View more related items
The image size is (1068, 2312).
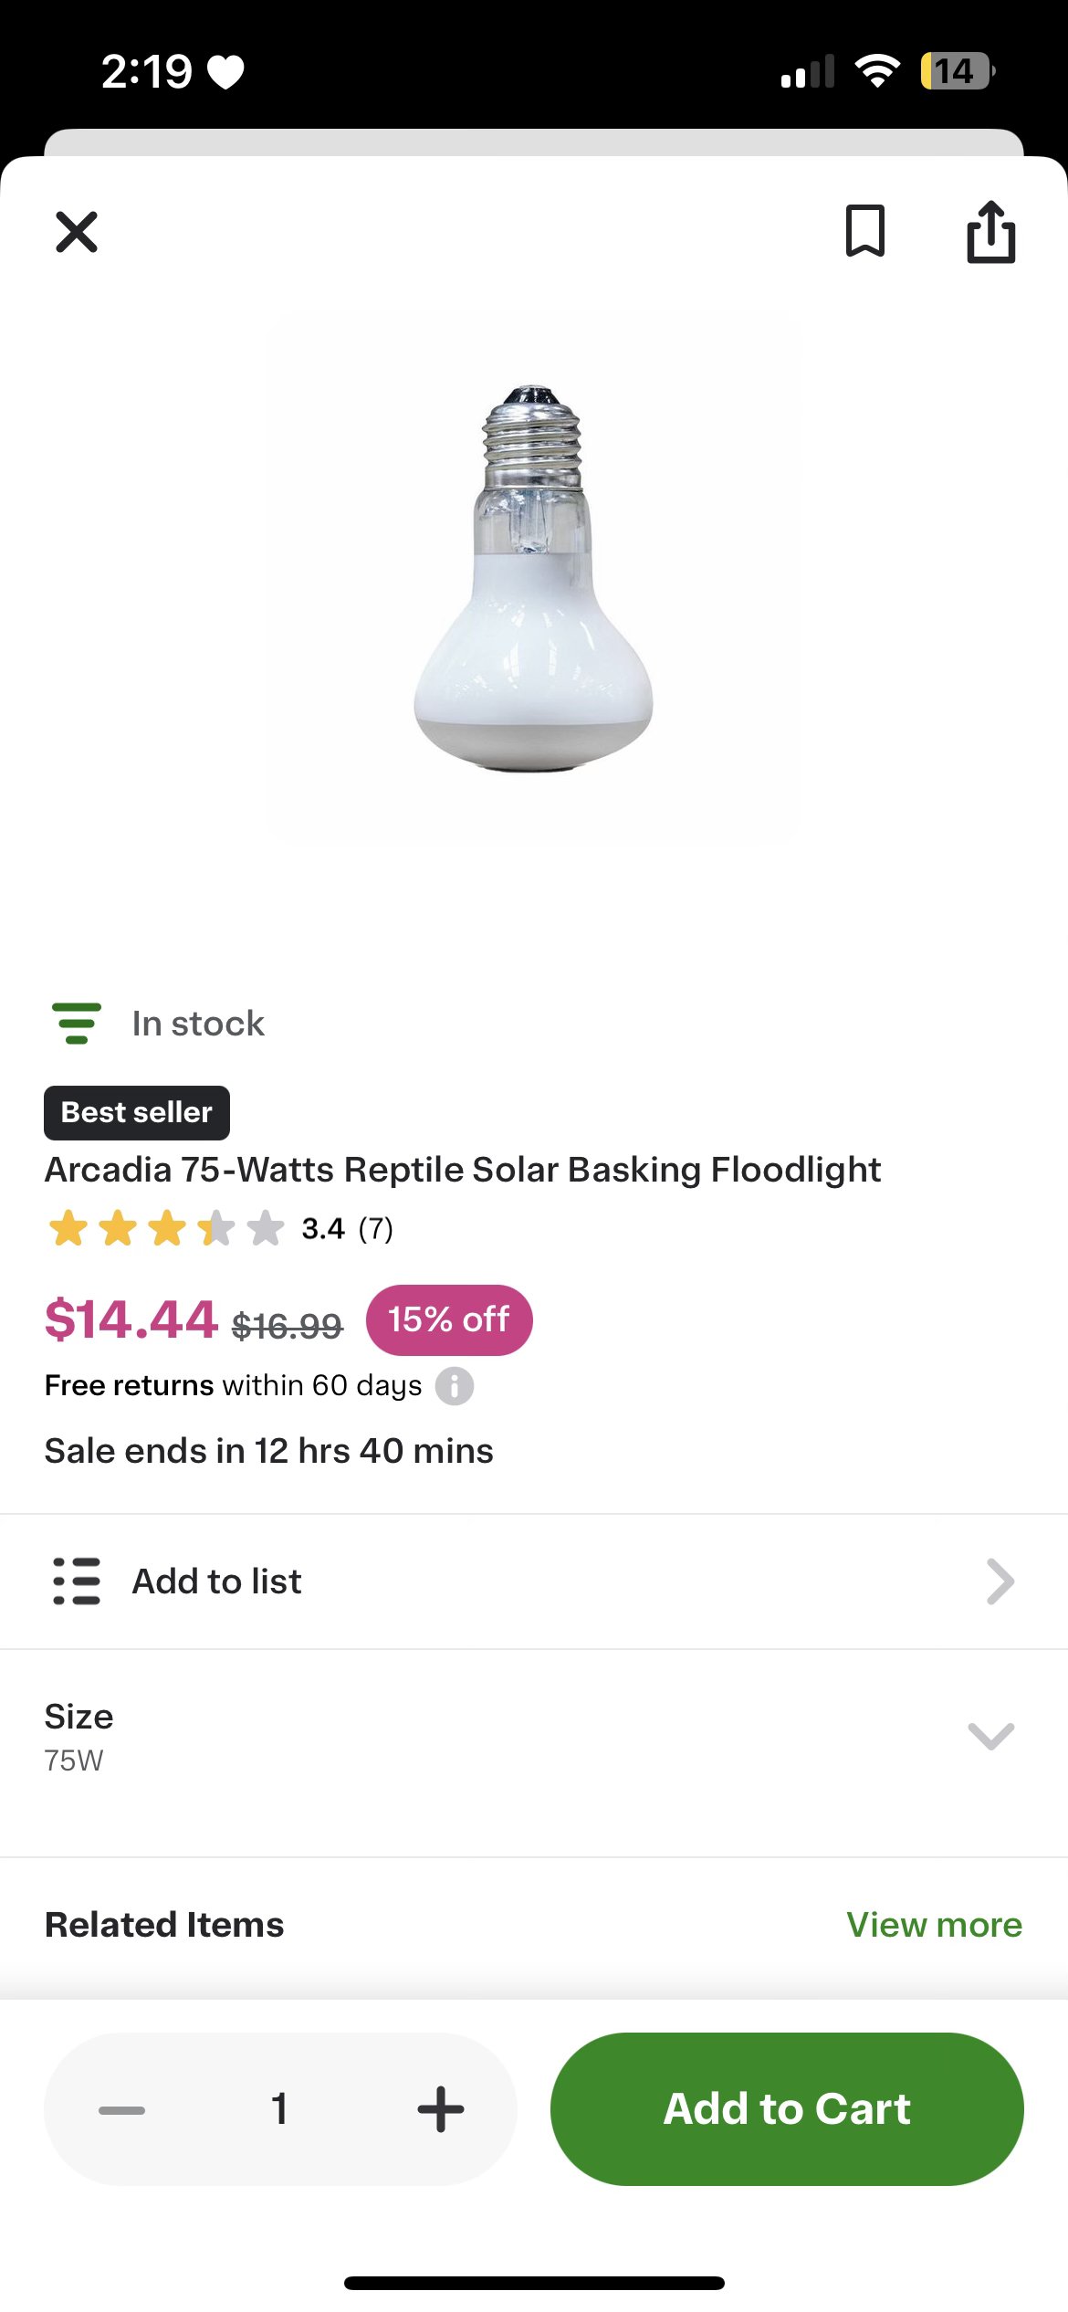click(934, 1925)
